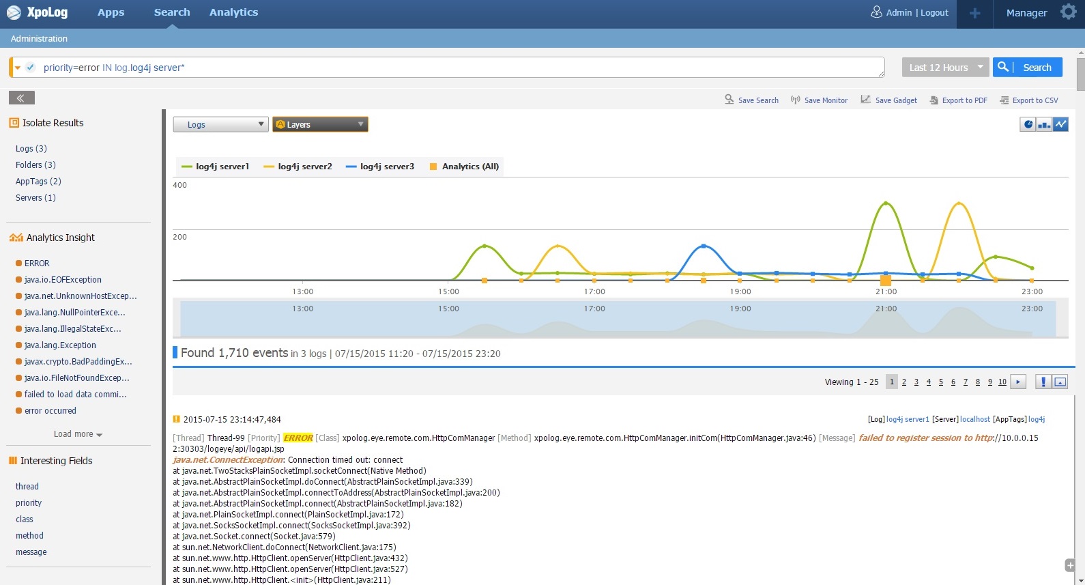Screen dimensions: 1085x585
Task: Open Manager settings gear icon
Action: click(1068, 12)
